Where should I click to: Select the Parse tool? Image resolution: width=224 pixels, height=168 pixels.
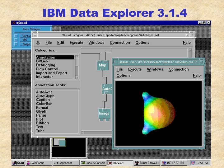(41, 115)
